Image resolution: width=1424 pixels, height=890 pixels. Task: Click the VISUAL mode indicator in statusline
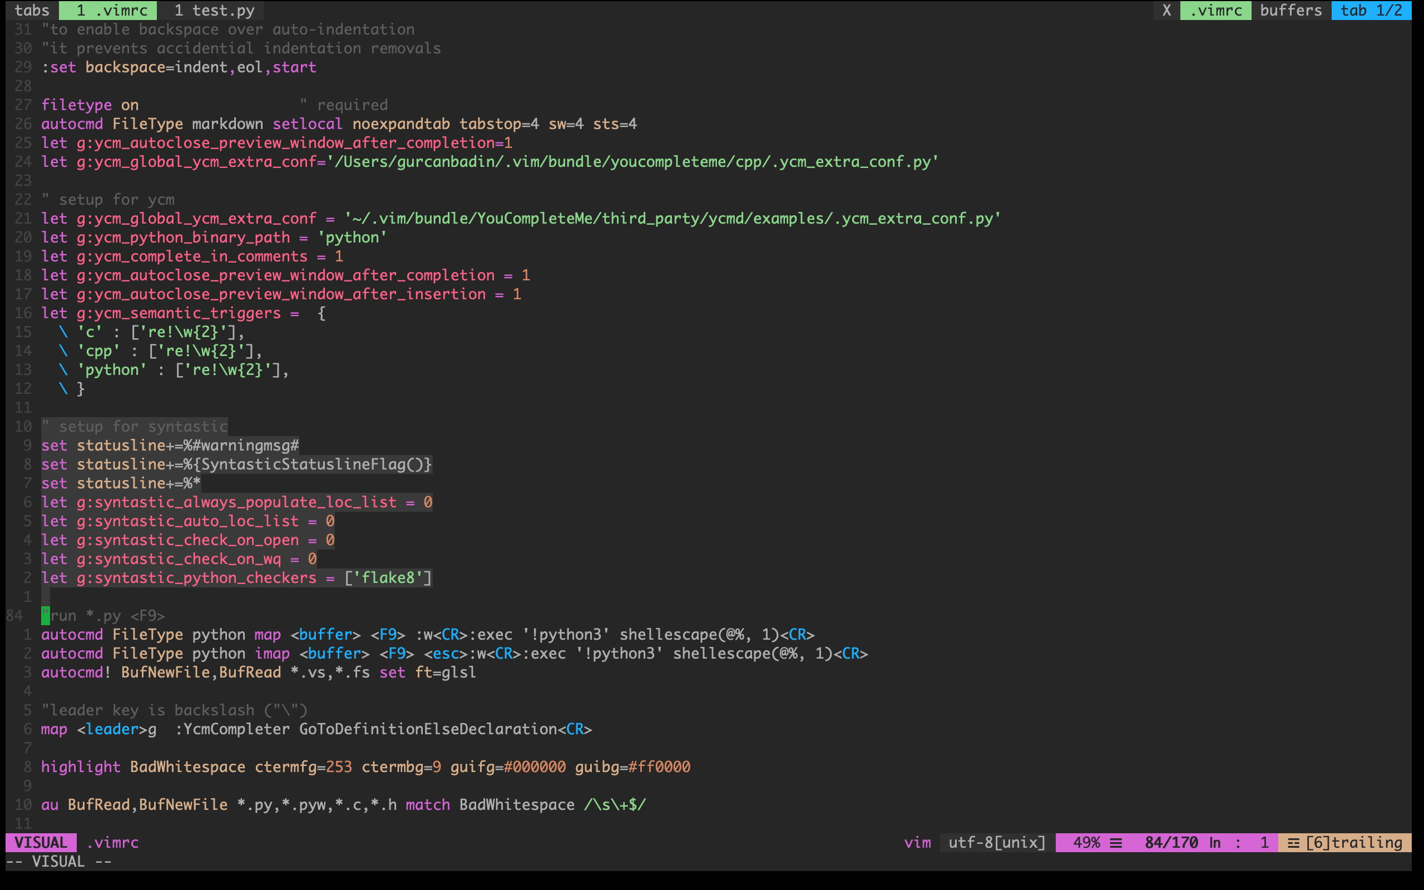pyautogui.click(x=41, y=842)
